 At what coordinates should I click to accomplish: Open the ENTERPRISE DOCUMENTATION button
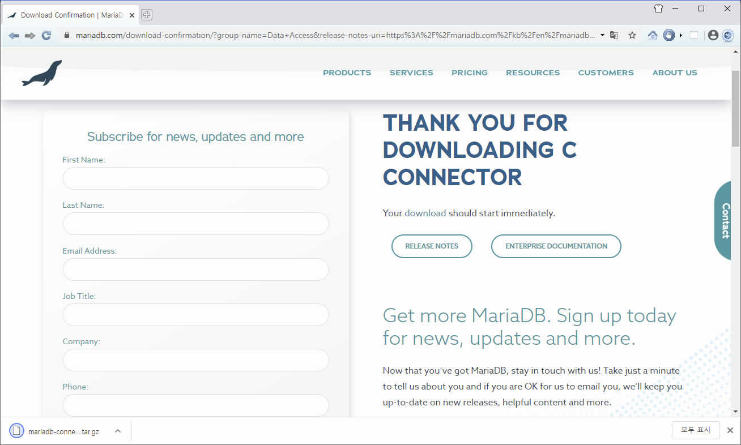tap(556, 246)
